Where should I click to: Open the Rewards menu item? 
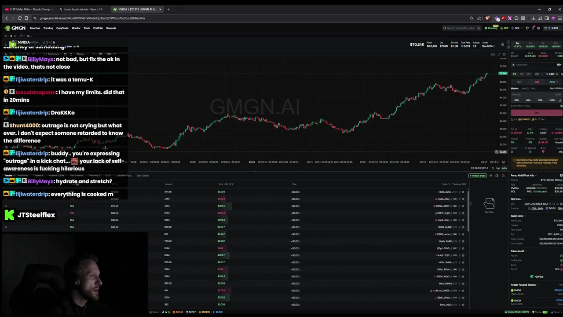tap(111, 28)
